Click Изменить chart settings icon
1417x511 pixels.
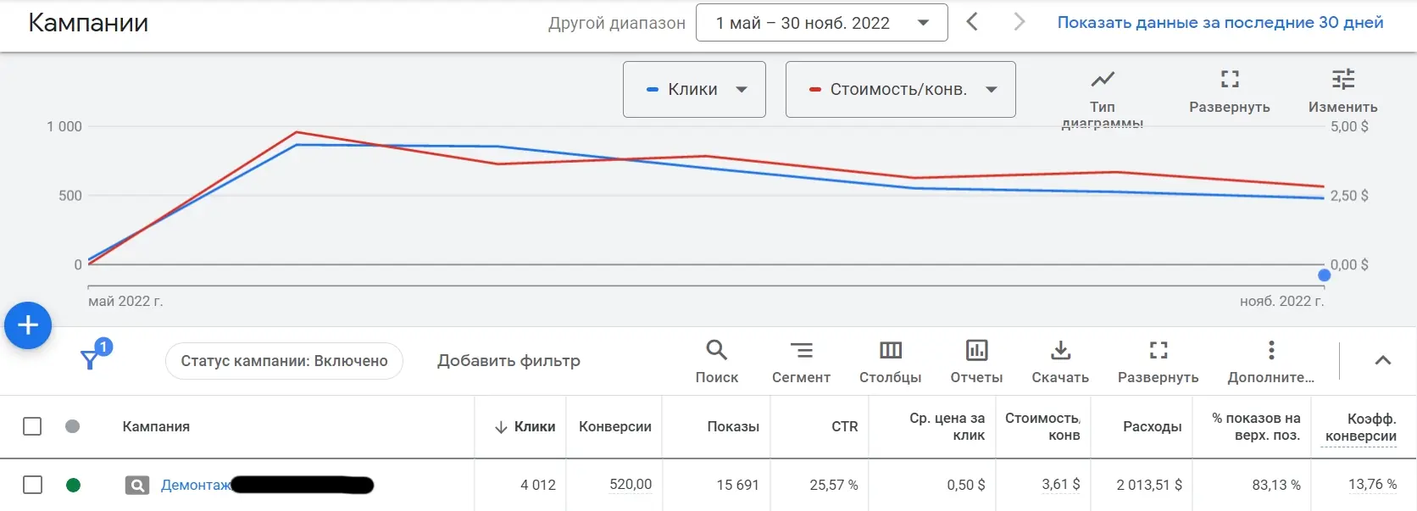pyautogui.click(x=1342, y=81)
